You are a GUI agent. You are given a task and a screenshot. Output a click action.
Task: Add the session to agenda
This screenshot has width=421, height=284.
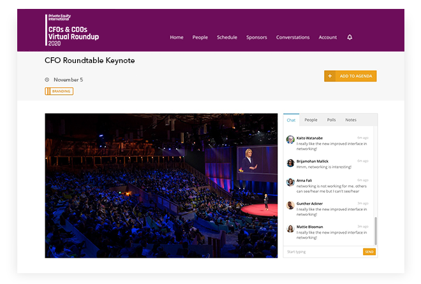350,76
